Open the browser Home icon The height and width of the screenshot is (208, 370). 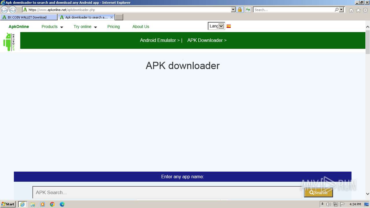click(351, 10)
